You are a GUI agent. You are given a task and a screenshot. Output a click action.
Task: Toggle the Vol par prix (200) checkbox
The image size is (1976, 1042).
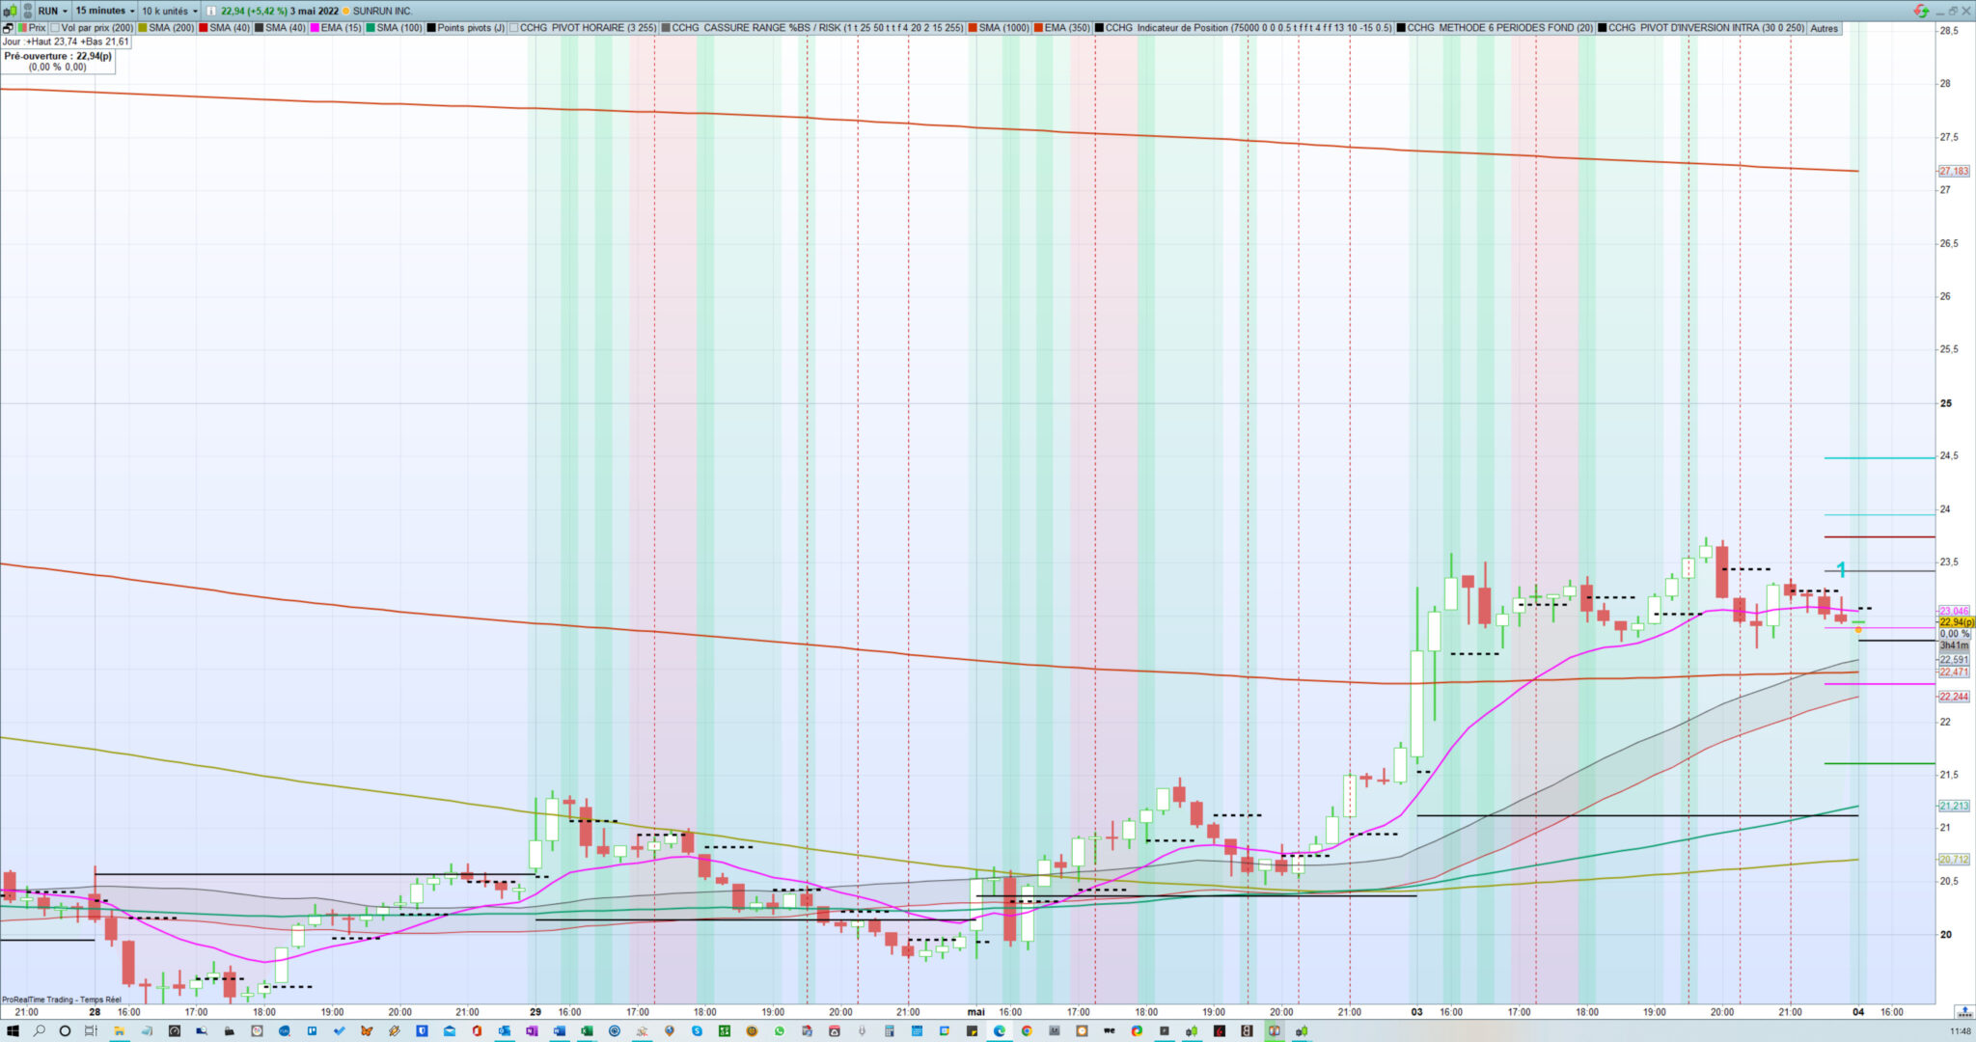[55, 28]
